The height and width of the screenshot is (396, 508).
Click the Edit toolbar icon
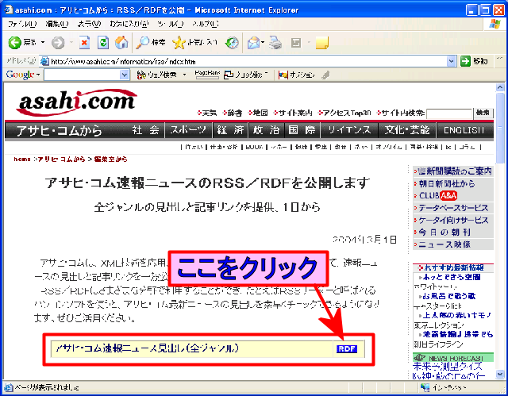coord(296,42)
